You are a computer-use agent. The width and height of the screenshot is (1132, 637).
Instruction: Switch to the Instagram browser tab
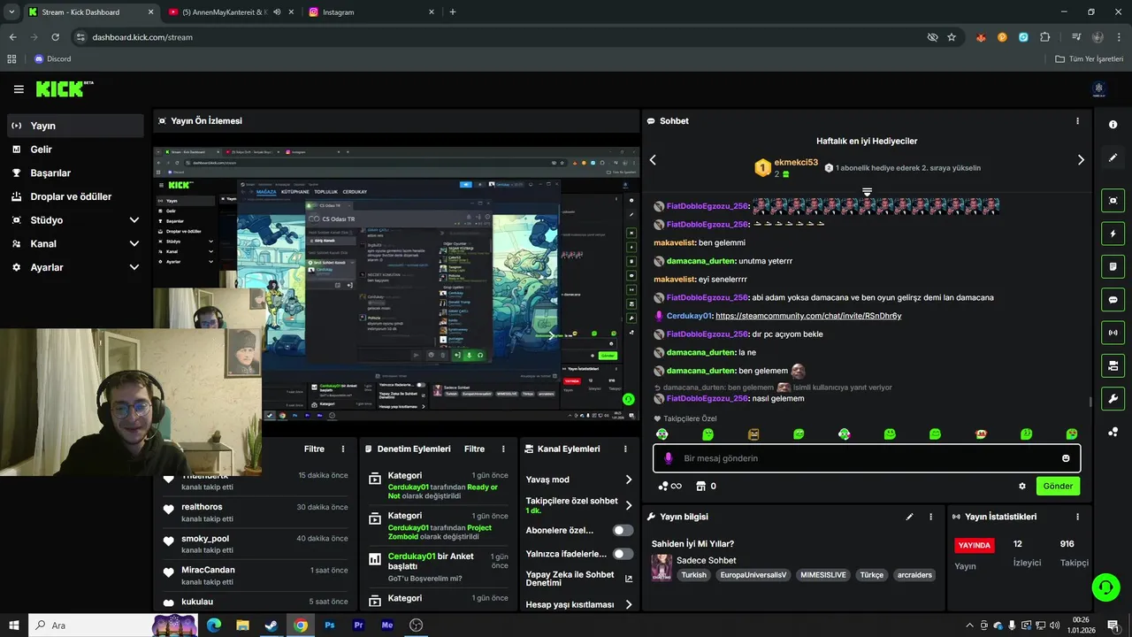(371, 12)
